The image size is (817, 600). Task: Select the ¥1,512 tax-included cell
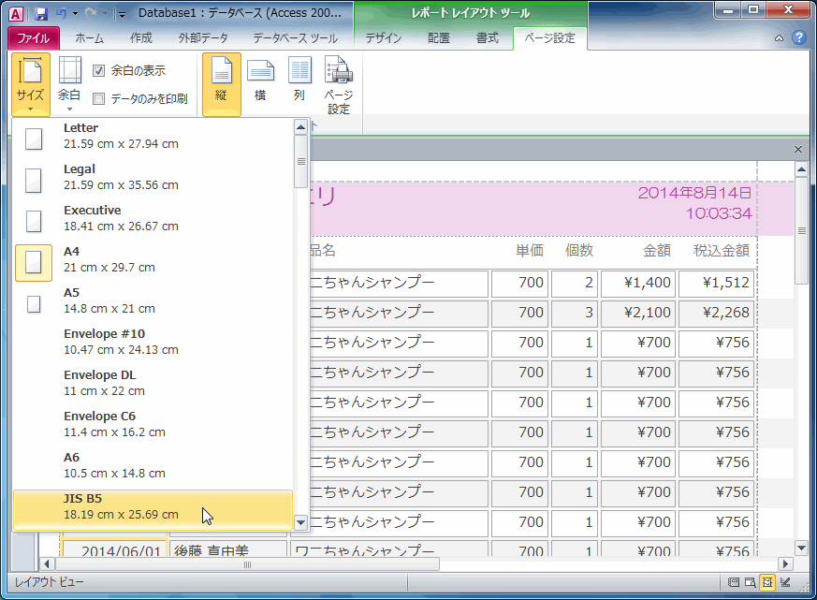[717, 283]
